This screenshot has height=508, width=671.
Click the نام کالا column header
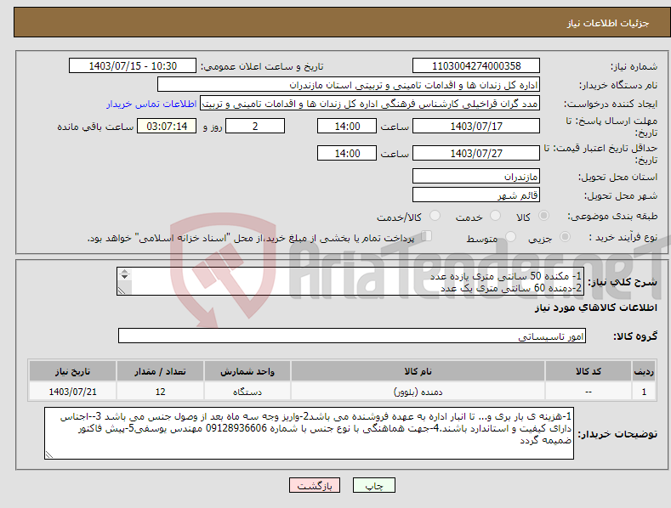[418, 371]
